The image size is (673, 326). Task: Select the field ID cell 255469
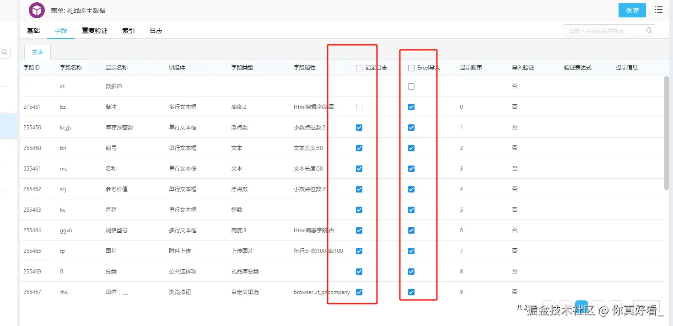tap(32, 272)
